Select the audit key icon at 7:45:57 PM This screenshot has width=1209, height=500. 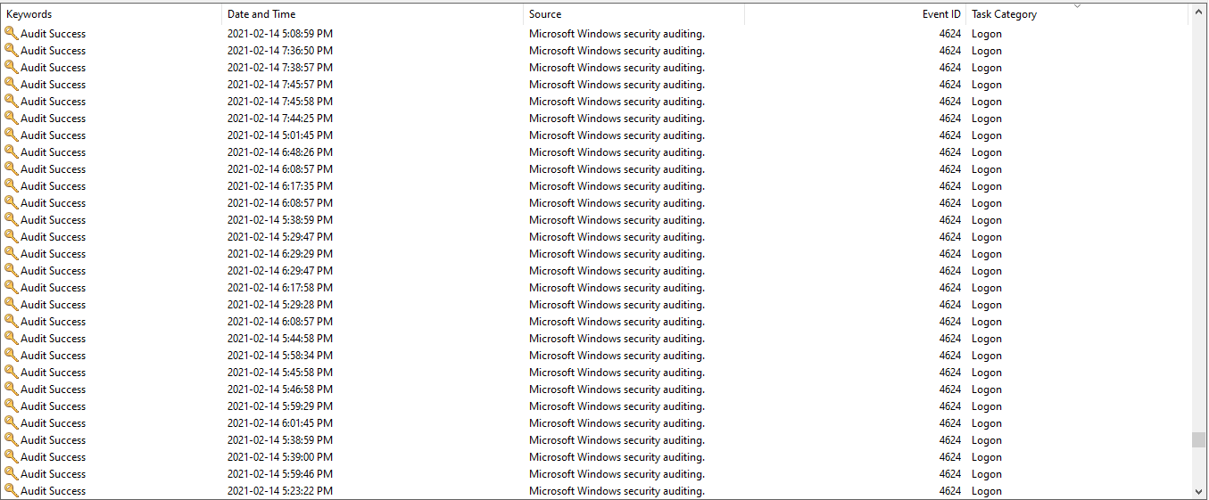11,85
